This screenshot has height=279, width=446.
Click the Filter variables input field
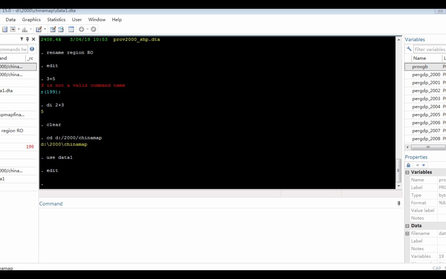429,49
